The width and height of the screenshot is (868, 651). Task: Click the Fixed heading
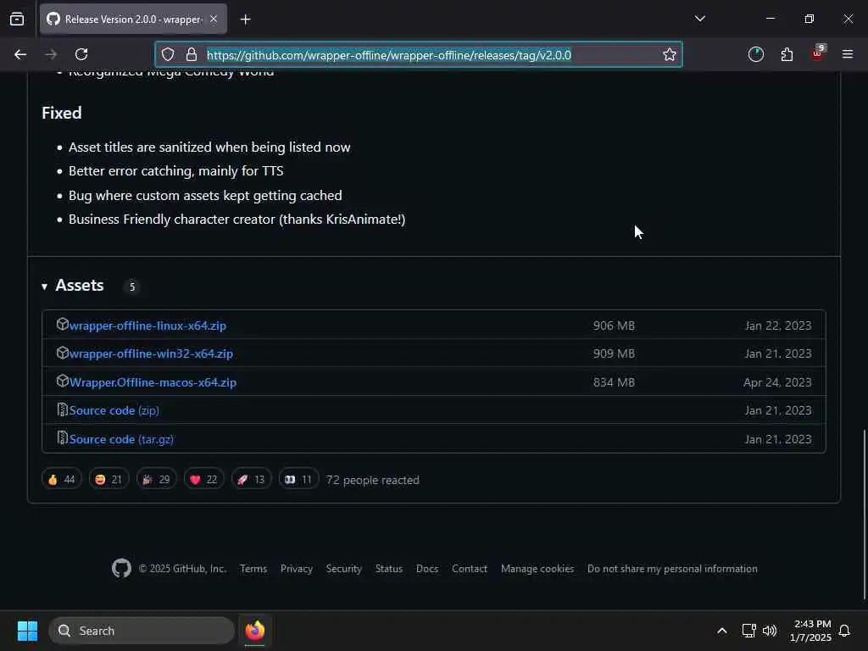pos(61,113)
